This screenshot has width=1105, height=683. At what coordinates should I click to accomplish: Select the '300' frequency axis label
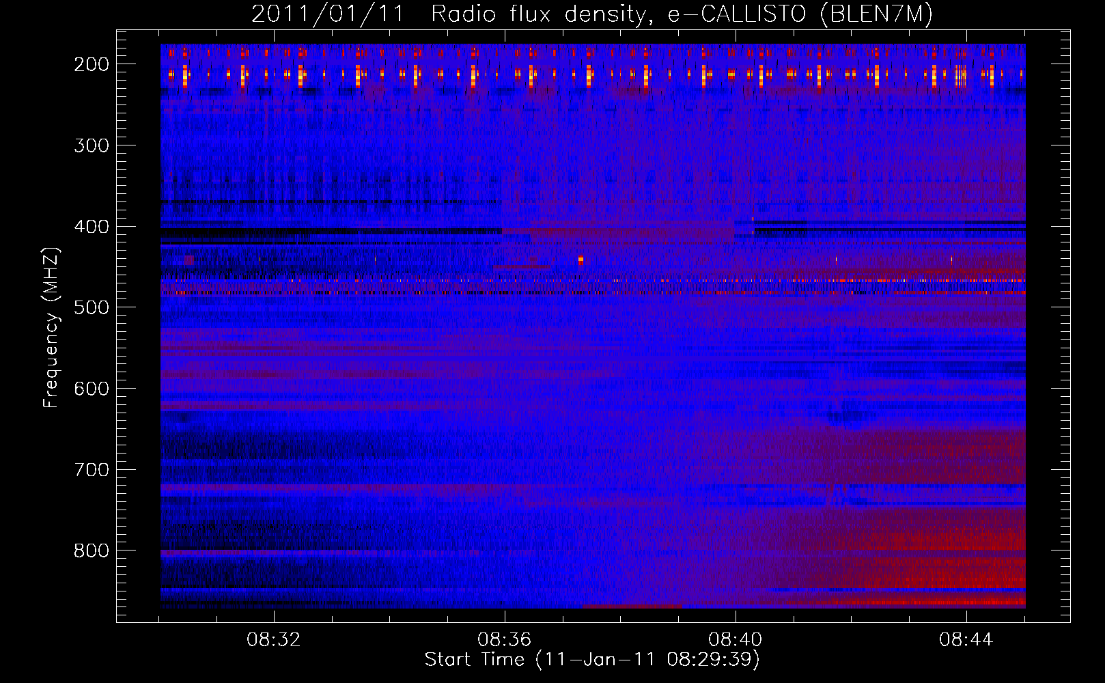click(x=92, y=145)
